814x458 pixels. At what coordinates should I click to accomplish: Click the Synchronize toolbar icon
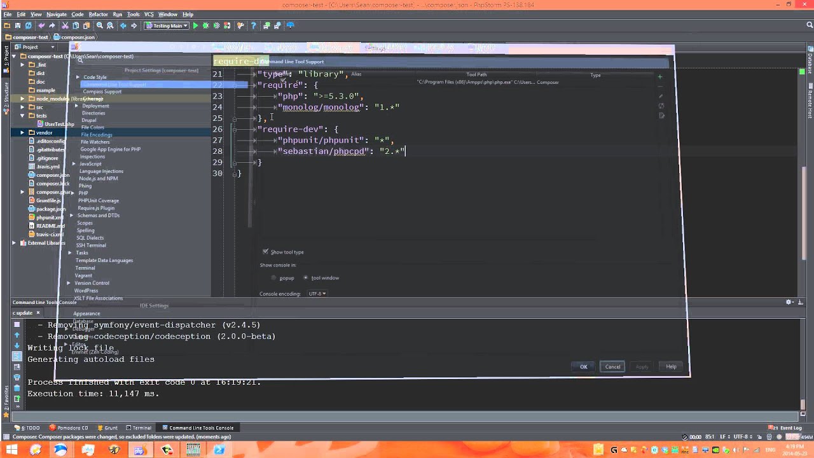coord(29,25)
